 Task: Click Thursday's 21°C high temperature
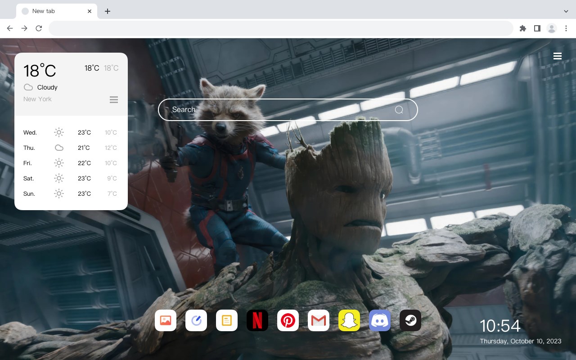click(84, 148)
